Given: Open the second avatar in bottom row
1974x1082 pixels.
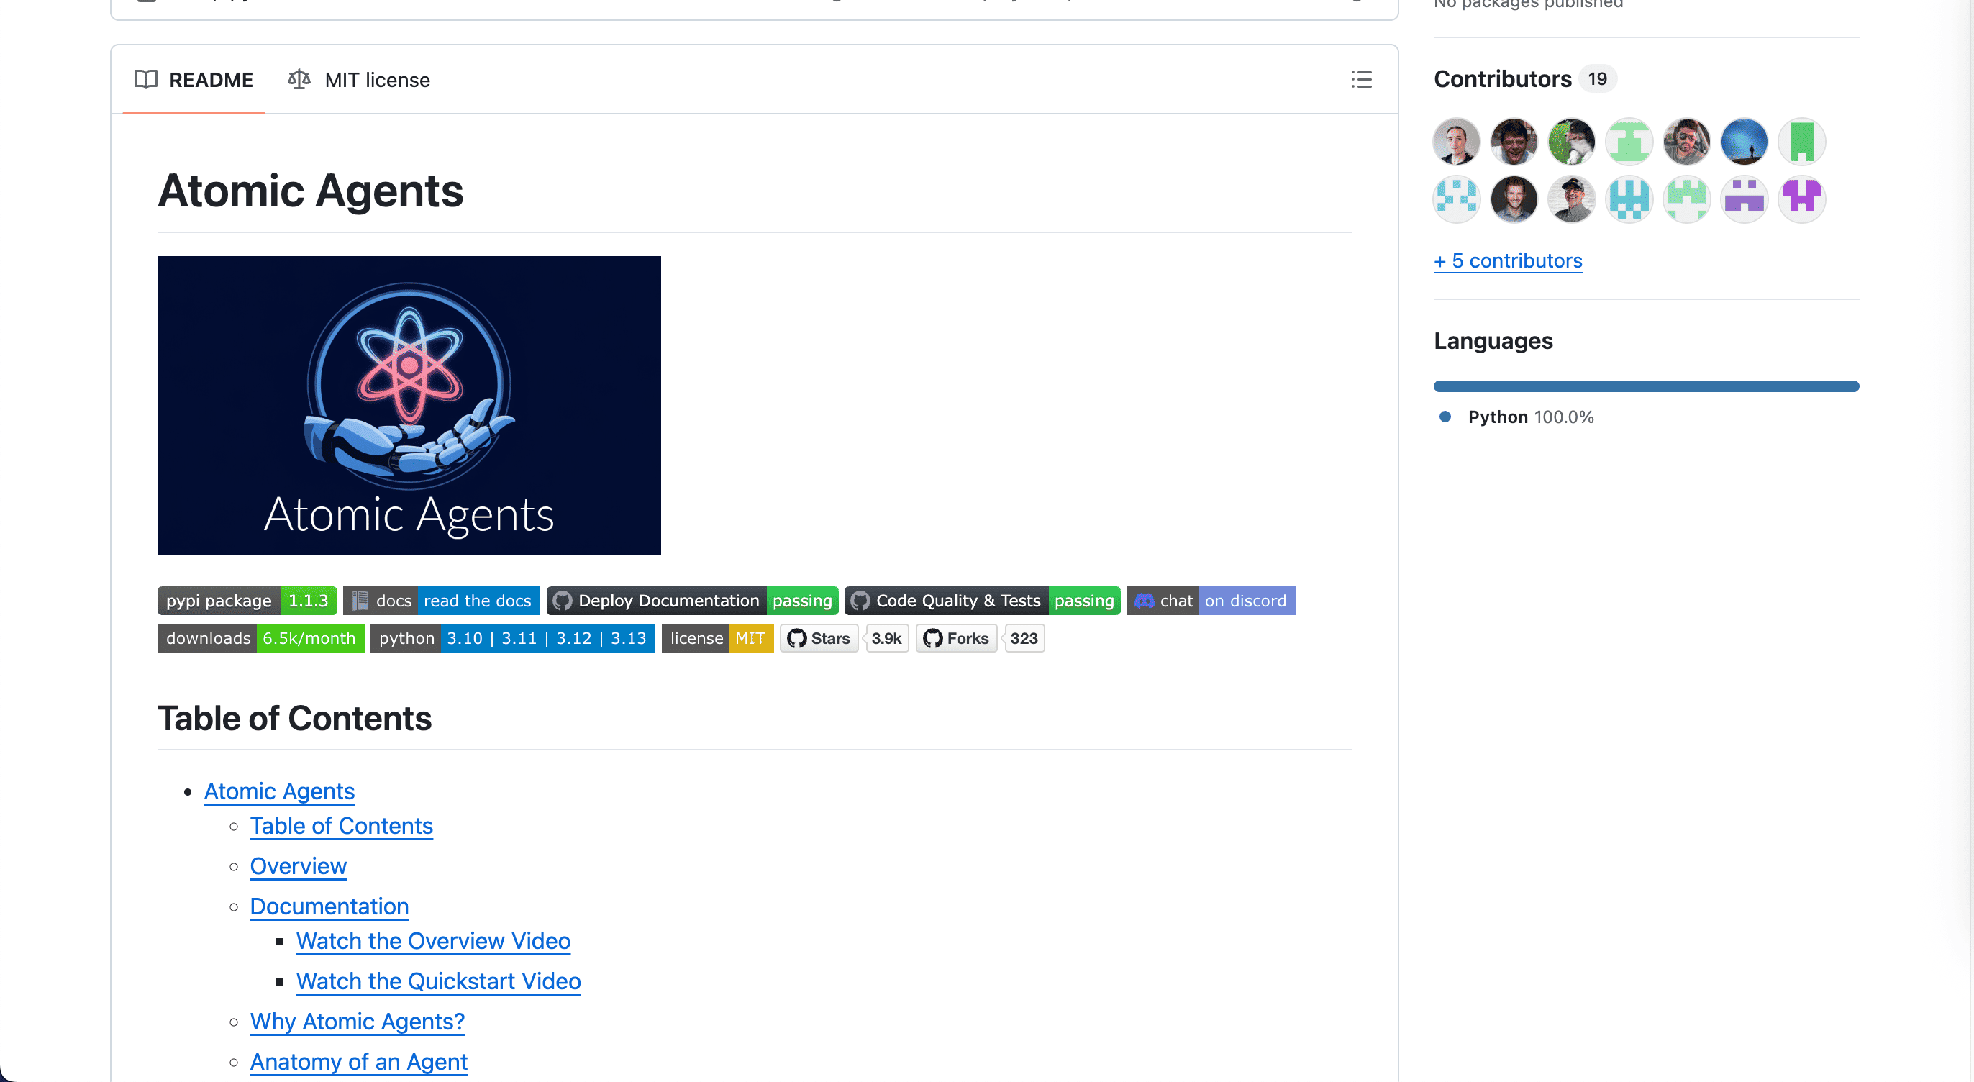Looking at the screenshot, I should (1514, 199).
